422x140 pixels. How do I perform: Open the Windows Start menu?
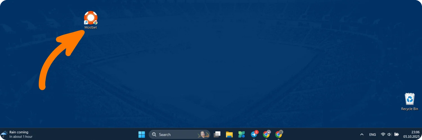click(x=142, y=135)
